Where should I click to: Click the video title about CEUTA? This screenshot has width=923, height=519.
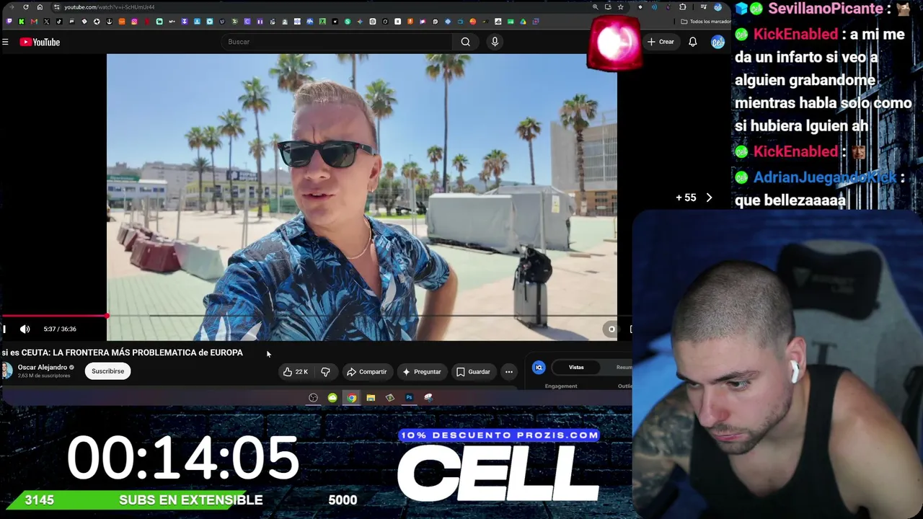[122, 352]
